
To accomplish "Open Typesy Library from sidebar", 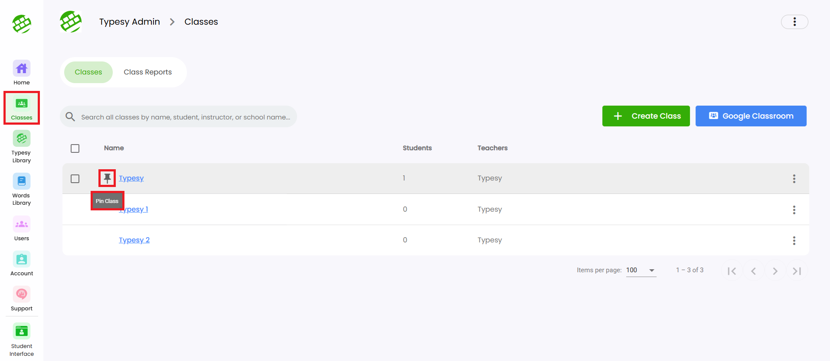I will click(x=22, y=146).
